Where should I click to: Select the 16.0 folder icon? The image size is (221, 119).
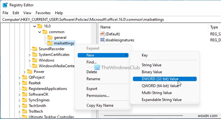click(40, 26)
